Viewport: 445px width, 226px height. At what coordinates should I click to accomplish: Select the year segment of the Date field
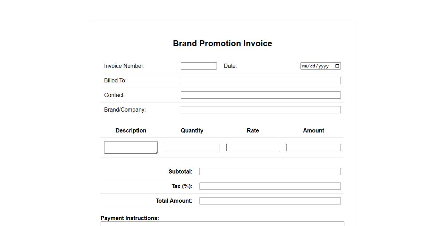click(x=323, y=66)
